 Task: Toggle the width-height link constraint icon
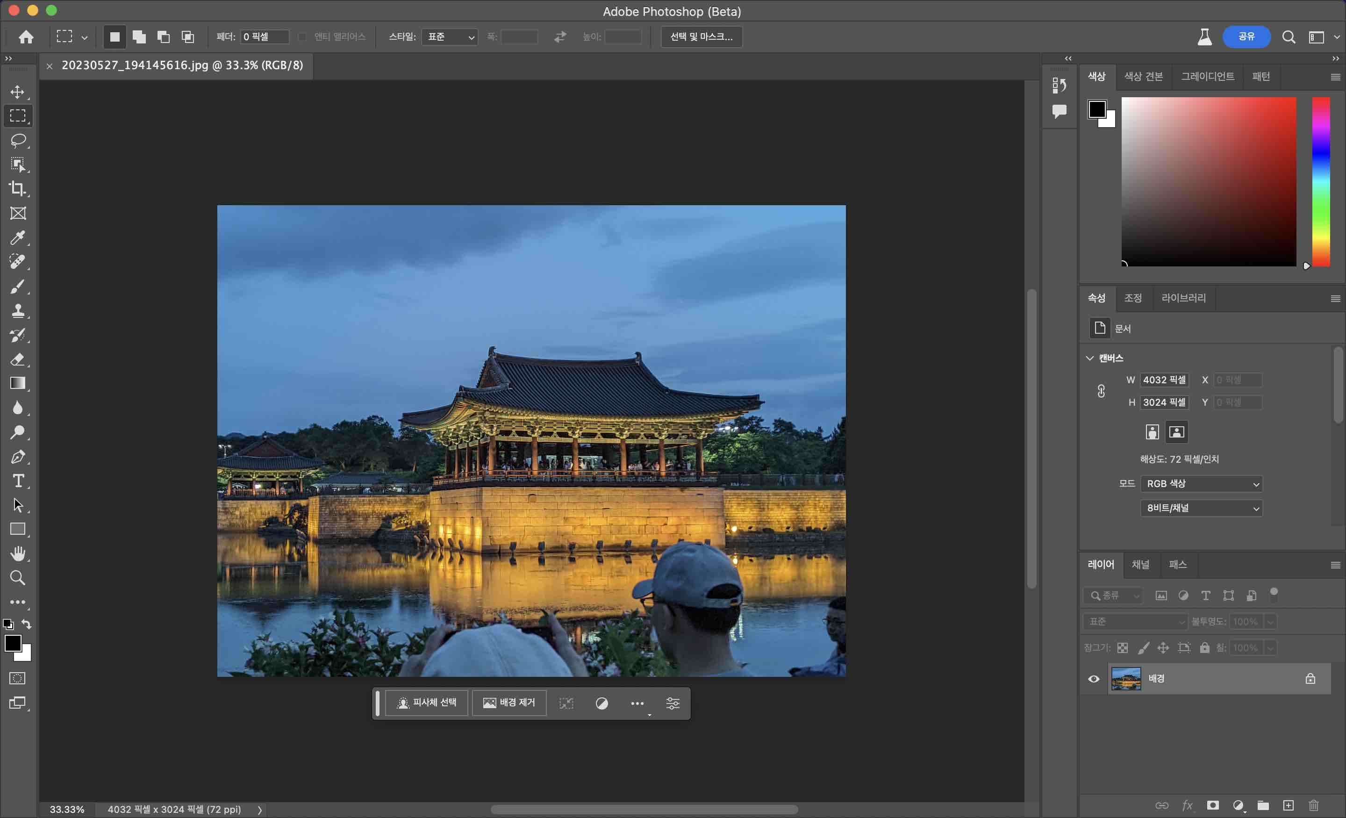coord(1101,391)
